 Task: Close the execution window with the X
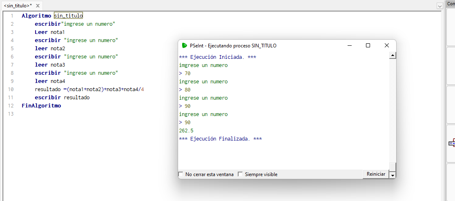click(386, 45)
